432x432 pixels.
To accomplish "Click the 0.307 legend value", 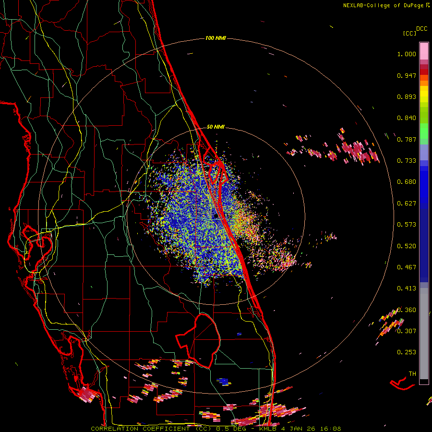I will click(x=407, y=331).
